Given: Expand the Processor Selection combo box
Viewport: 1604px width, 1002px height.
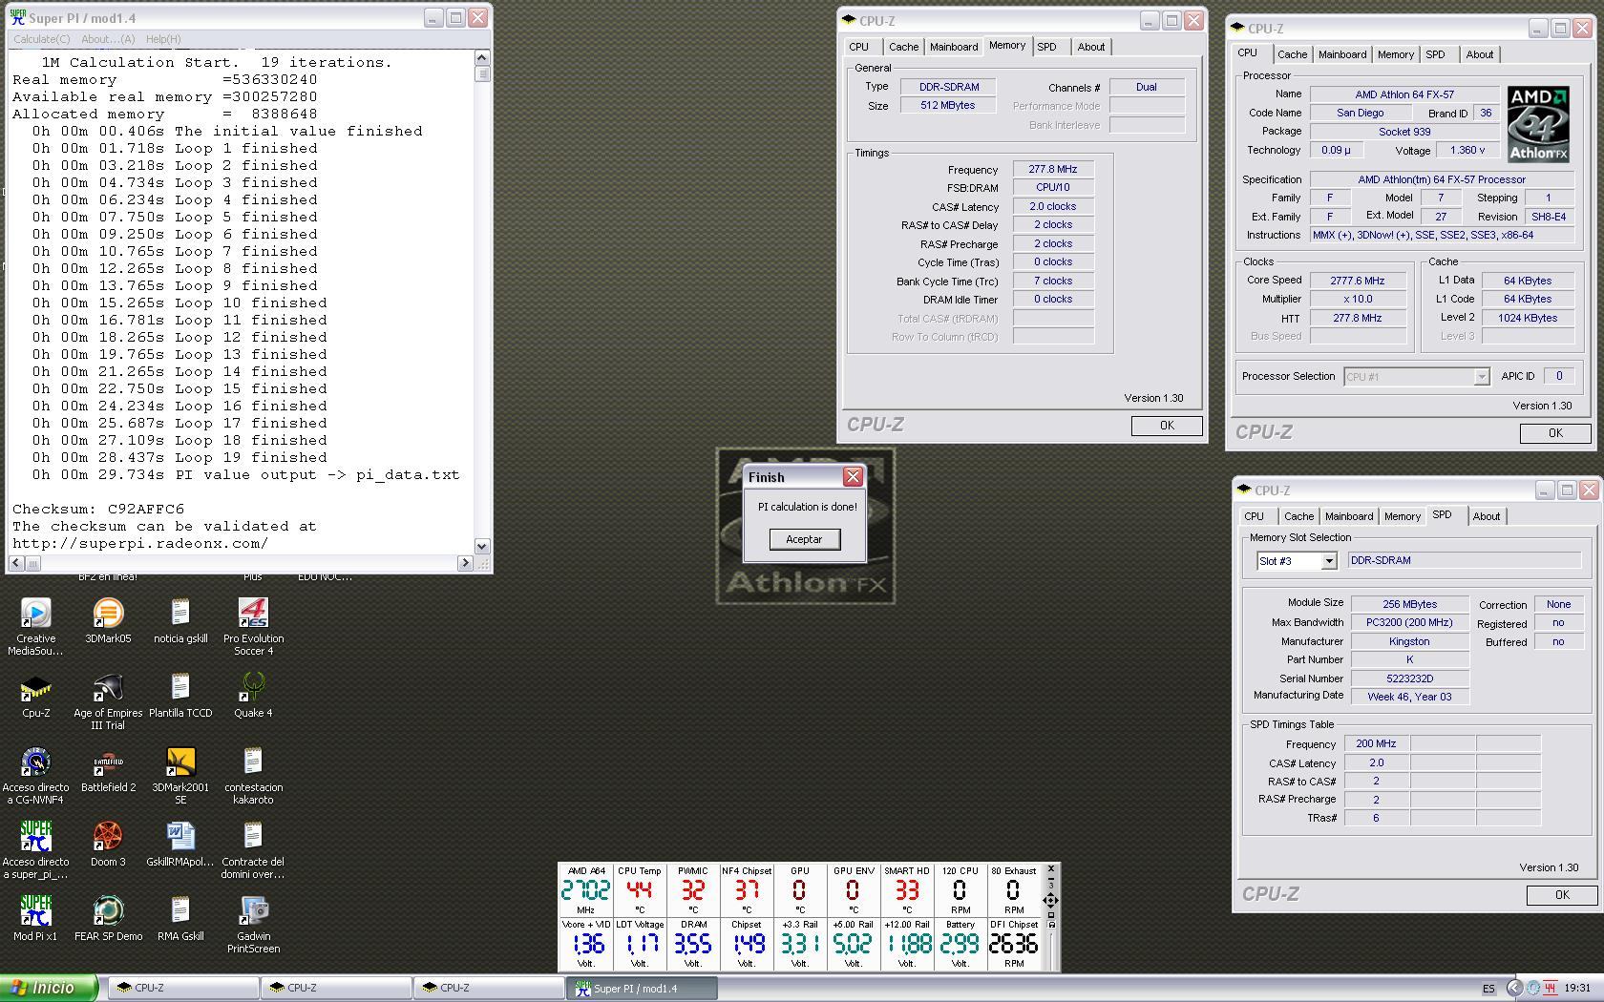Looking at the screenshot, I should [1416, 377].
